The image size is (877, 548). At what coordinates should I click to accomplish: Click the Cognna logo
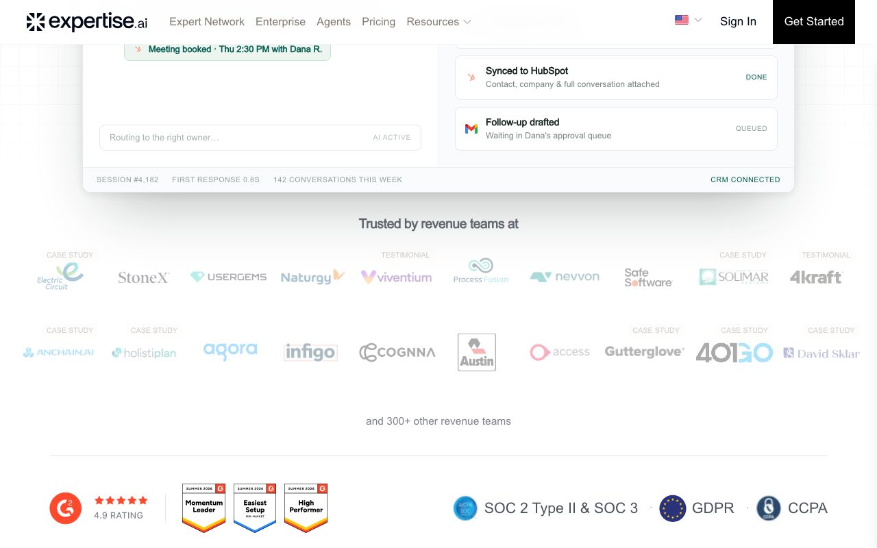tap(397, 352)
